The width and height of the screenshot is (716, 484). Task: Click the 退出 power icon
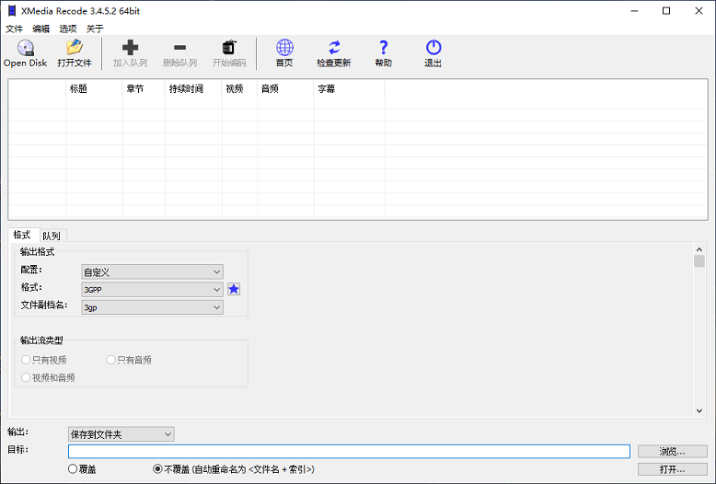coord(433,48)
